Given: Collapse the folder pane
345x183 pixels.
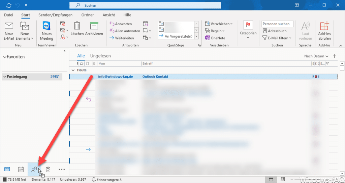Looking at the screenshot, I should pyautogui.click(x=64, y=51).
